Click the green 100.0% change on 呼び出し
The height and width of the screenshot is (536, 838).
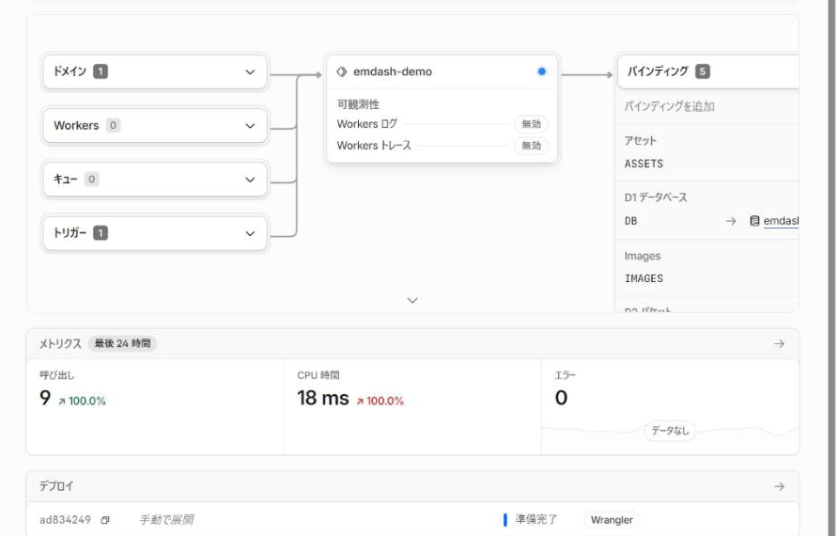tap(82, 402)
